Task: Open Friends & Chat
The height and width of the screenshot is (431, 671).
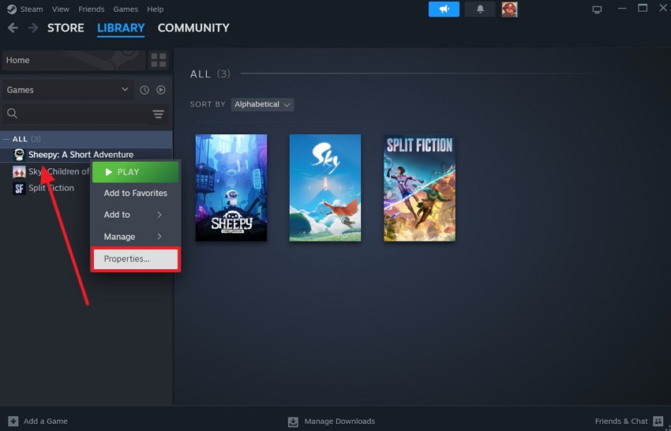Action: 621,422
